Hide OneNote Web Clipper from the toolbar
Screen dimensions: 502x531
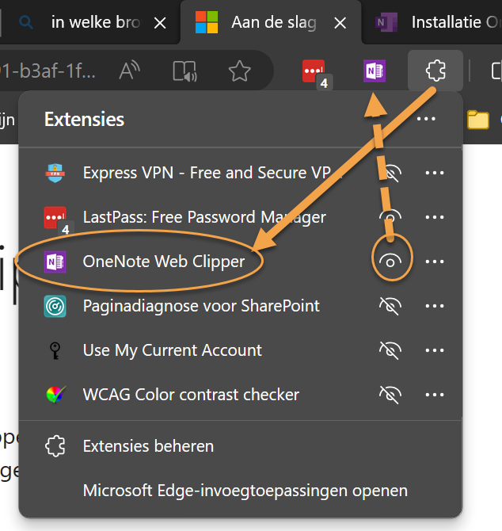coord(391,262)
